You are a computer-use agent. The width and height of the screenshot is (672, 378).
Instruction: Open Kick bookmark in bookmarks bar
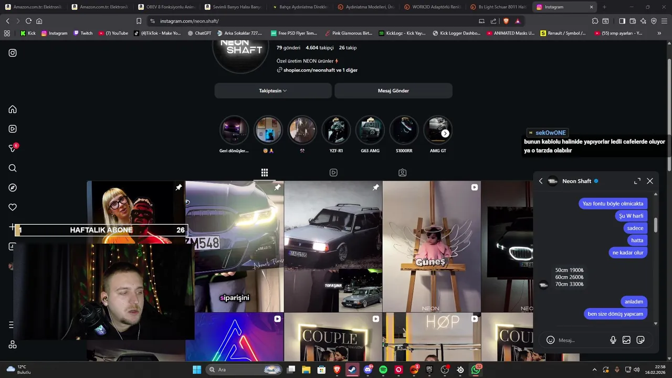pos(28,33)
